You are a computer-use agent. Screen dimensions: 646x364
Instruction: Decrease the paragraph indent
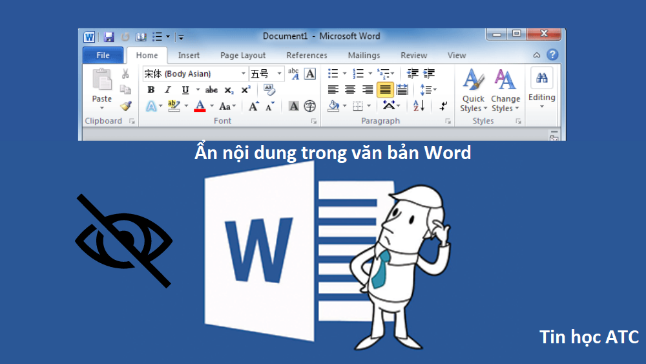(x=412, y=74)
